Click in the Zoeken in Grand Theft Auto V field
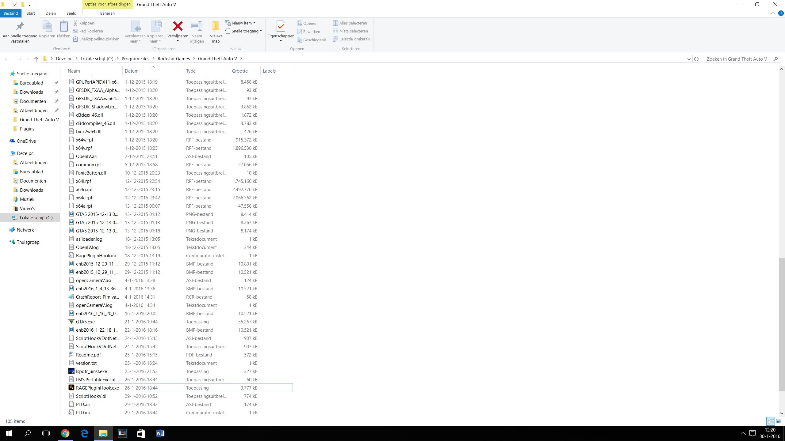The width and height of the screenshot is (785, 441). click(737, 59)
